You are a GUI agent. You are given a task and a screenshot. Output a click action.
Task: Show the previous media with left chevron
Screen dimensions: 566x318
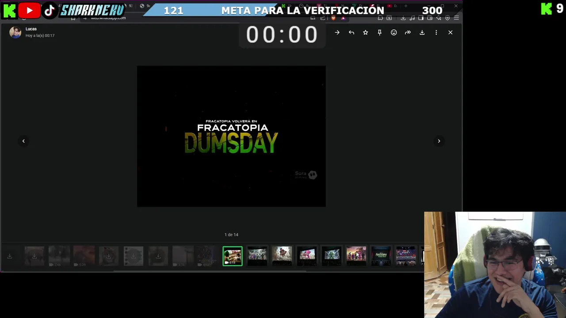tap(23, 141)
